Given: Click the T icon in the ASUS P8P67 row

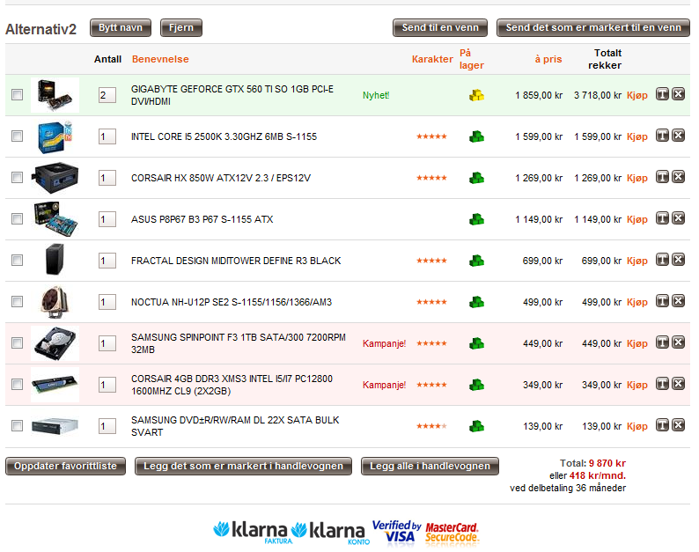Looking at the screenshot, I should coord(662,218).
